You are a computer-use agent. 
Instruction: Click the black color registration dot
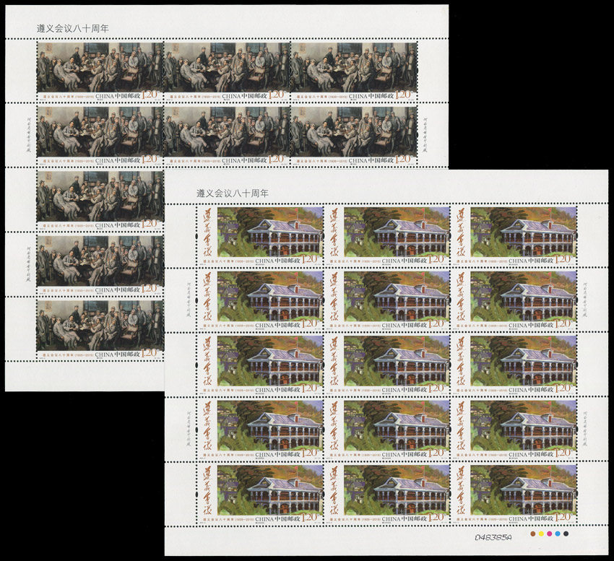click(x=566, y=534)
